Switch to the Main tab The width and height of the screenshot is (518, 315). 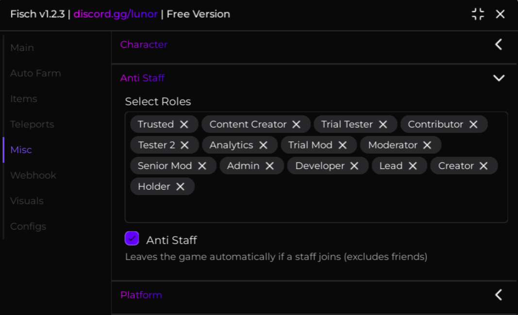pyautogui.click(x=22, y=48)
